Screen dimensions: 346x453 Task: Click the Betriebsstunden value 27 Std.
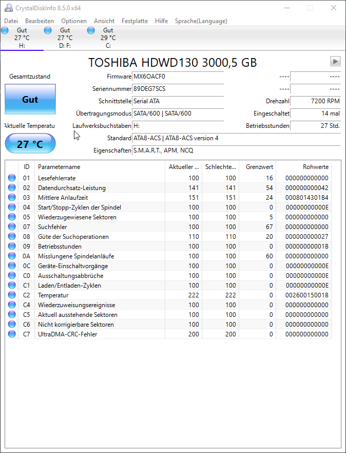(x=315, y=126)
